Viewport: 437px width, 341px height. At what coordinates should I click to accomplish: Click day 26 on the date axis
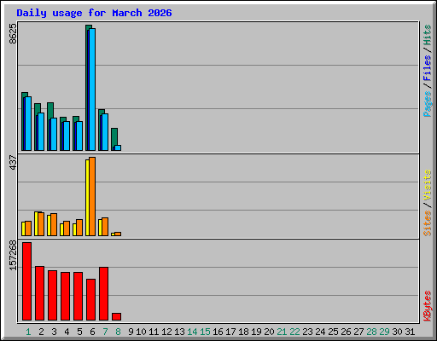coord(346,332)
